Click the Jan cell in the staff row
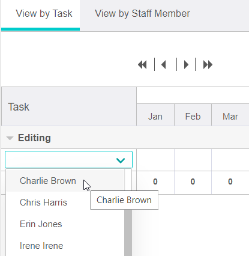This screenshot has width=249, height=256. point(155,160)
